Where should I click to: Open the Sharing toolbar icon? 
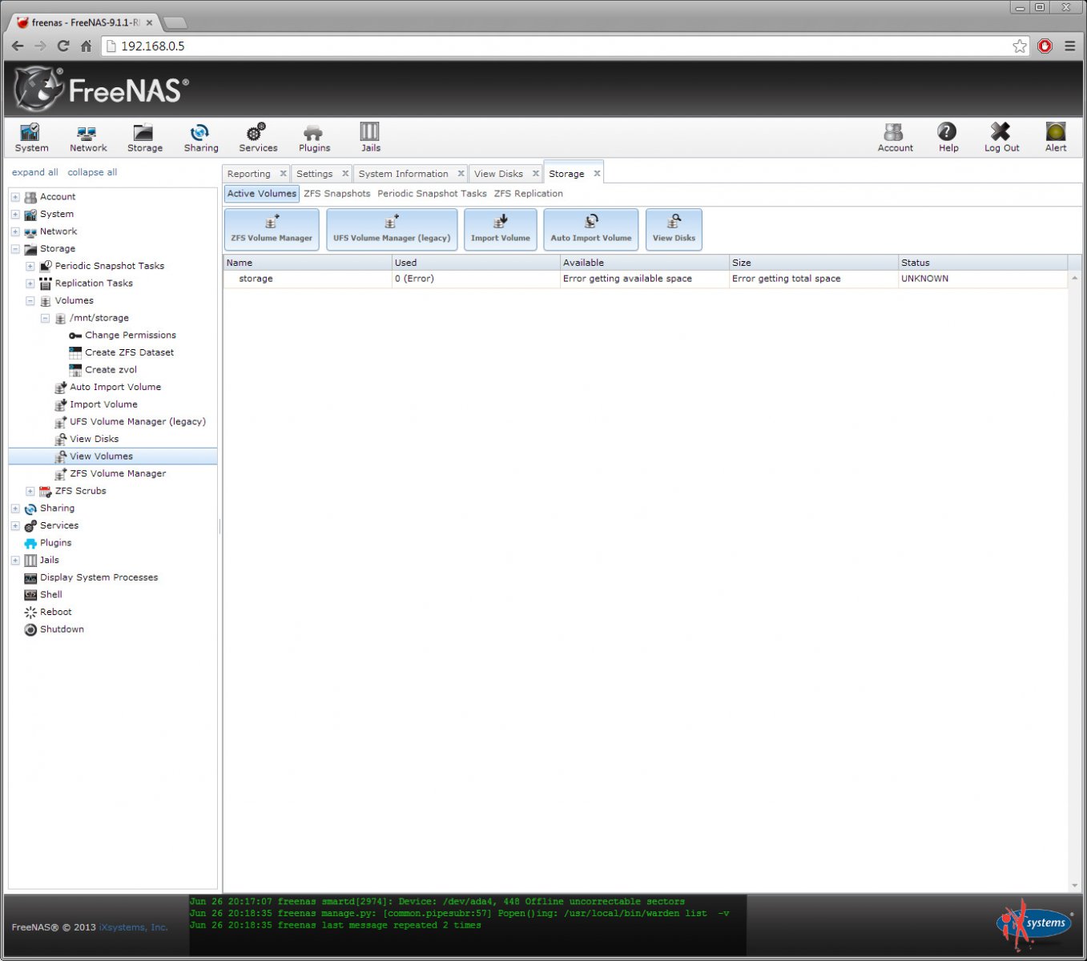(x=200, y=137)
